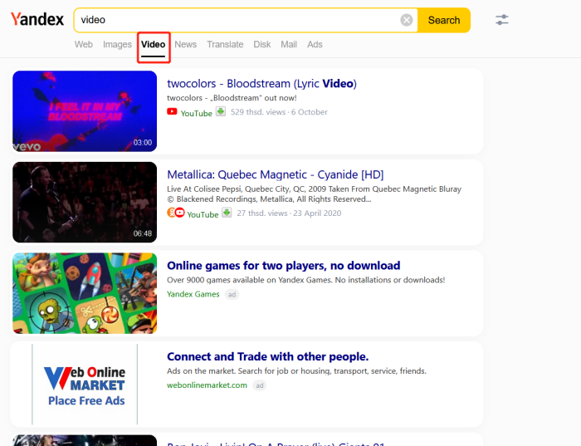This screenshot has width=581, height=446.
Task: Open the Disk tab
Action: [261, 45]
